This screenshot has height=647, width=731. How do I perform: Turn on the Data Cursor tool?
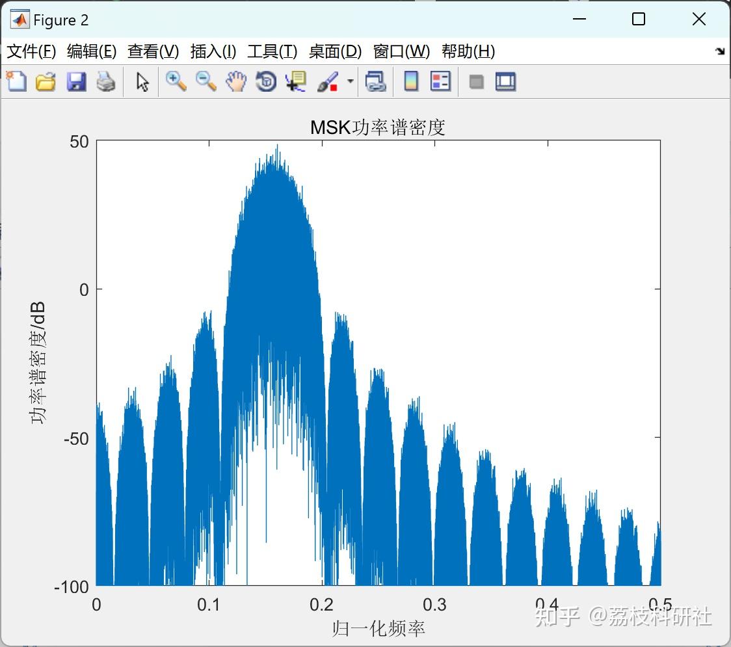295,82
